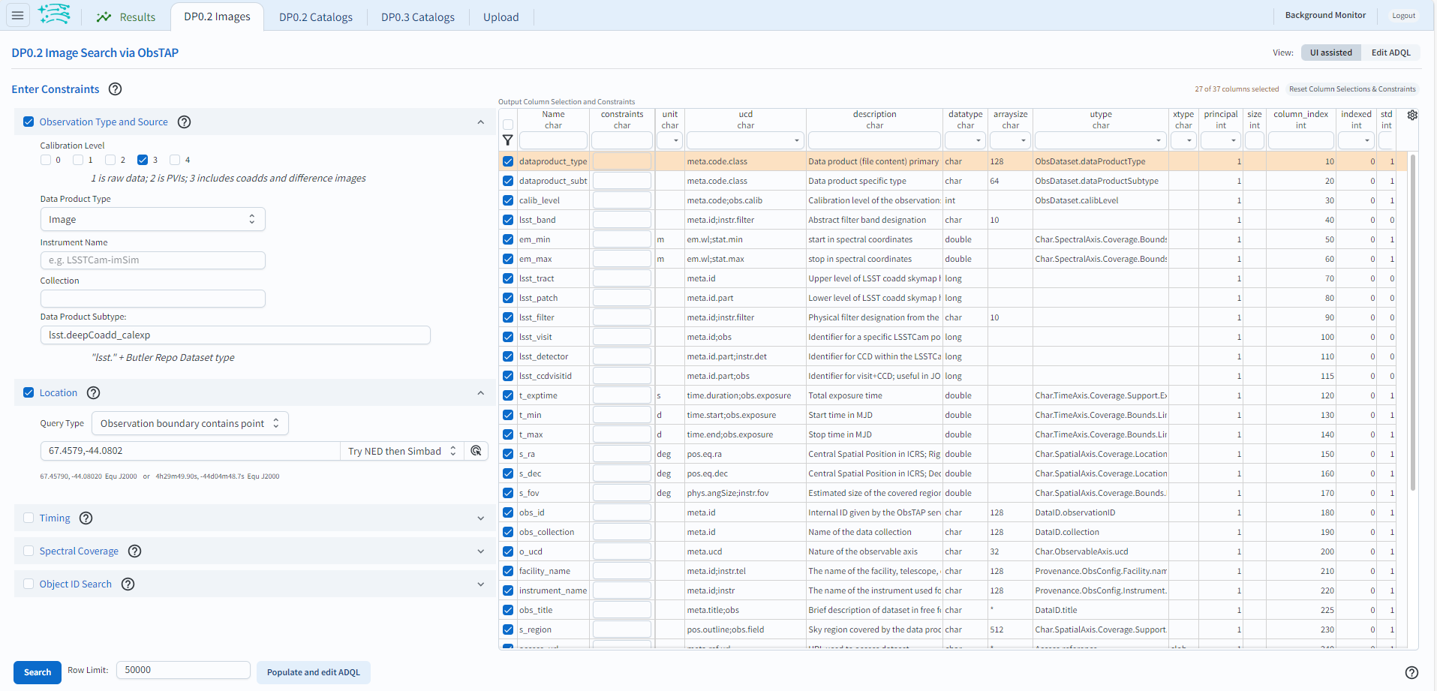Open help for Location section
The width and height of the screenshot is (1437, 691).
pyautogui.click(x=93, y=392)
